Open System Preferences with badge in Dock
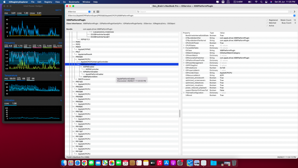 [x=180, y=163]
